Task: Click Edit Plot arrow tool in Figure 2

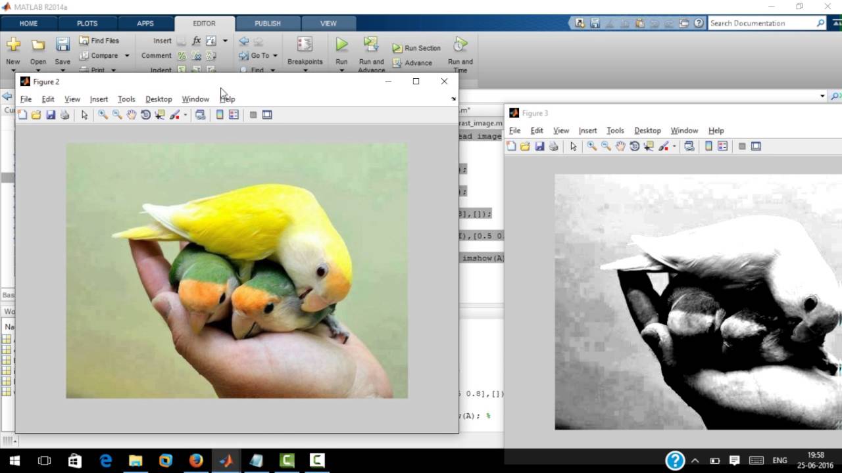Action: [x=84, y=115]
